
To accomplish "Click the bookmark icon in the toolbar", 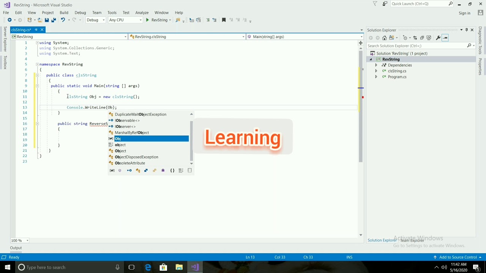I will point(224,20).
